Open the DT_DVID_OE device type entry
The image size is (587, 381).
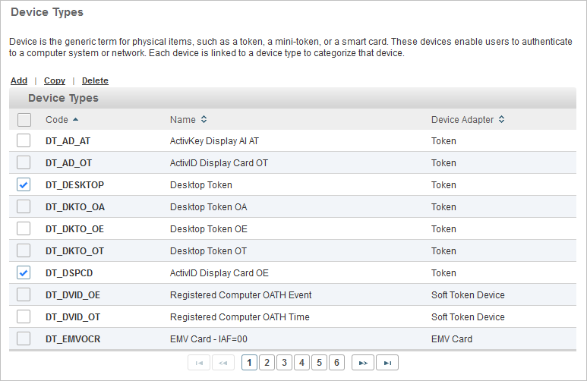click(x=73, y=295)
